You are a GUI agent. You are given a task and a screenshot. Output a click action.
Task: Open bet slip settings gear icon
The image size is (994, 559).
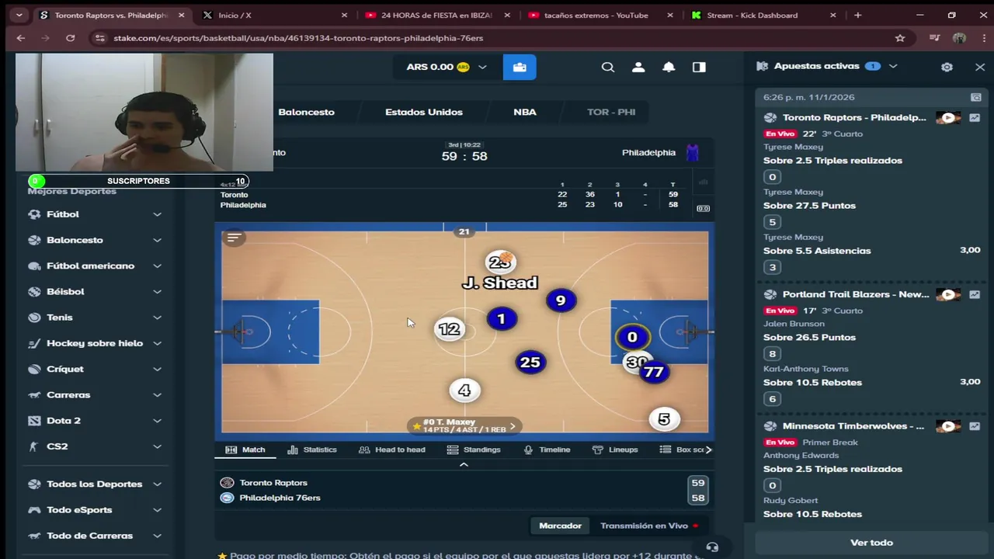click(947, 67)
